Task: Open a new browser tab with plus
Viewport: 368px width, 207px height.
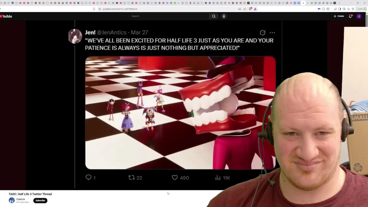Action: (339, 3)
